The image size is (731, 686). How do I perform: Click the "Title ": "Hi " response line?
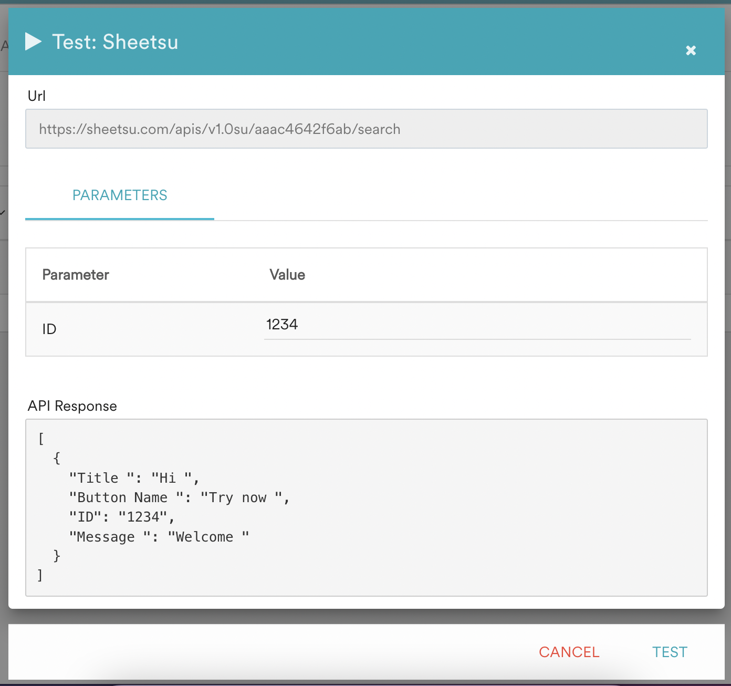point(134,478)
